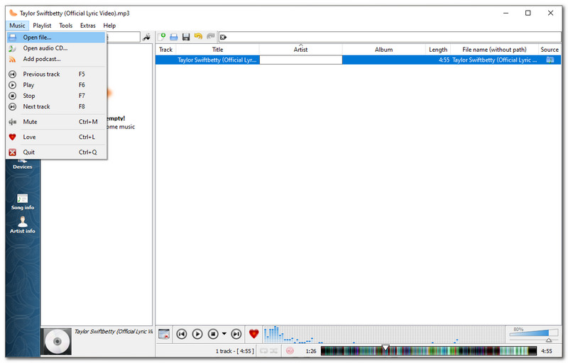
Task: Click the grey redo arrow icon
Action: point(210,37)
